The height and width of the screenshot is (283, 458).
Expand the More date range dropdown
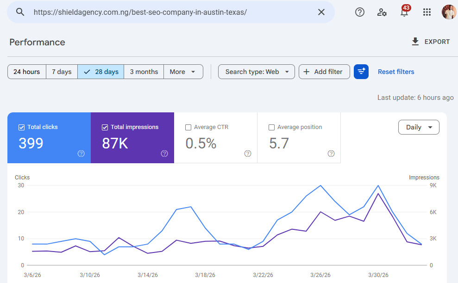(183, 72)
